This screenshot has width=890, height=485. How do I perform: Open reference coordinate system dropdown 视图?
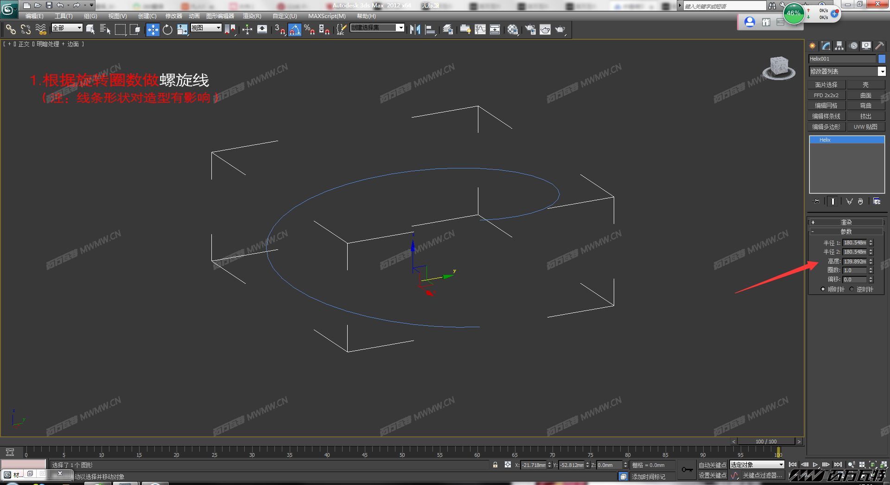coord(206,28)
